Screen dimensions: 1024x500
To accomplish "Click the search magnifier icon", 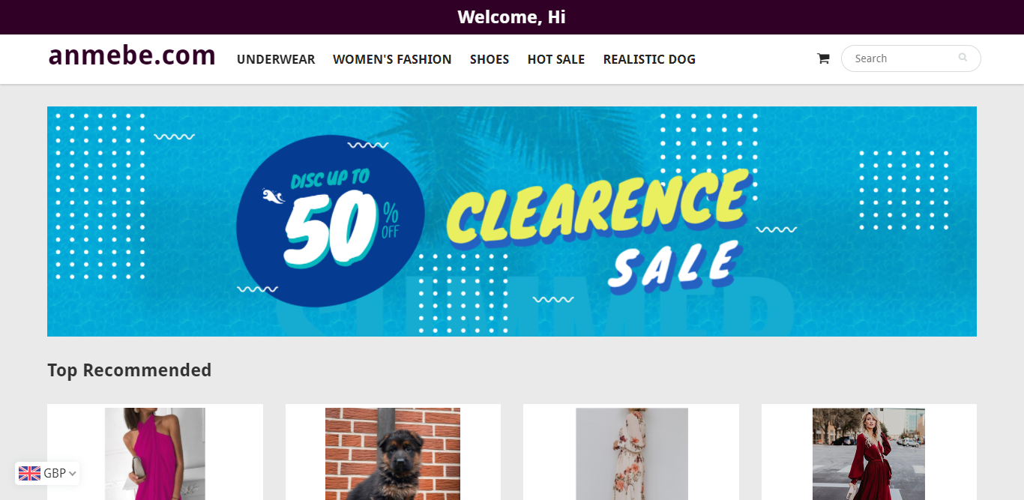I will [x=963, y=58].
